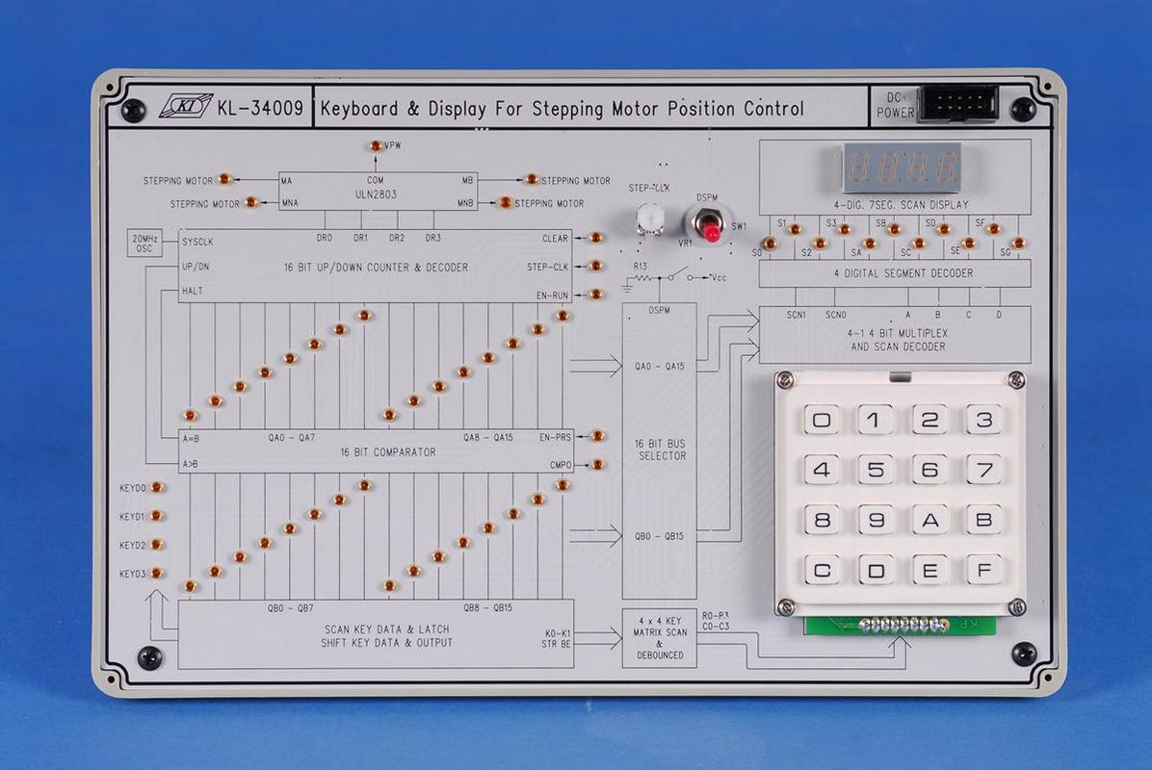This screenshot has height=770, width=1152.
Task: Select the CLEAR test point terminal
Action: 596,238
